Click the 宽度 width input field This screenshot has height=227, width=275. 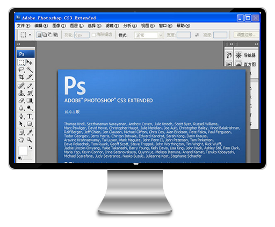(184, 35)
